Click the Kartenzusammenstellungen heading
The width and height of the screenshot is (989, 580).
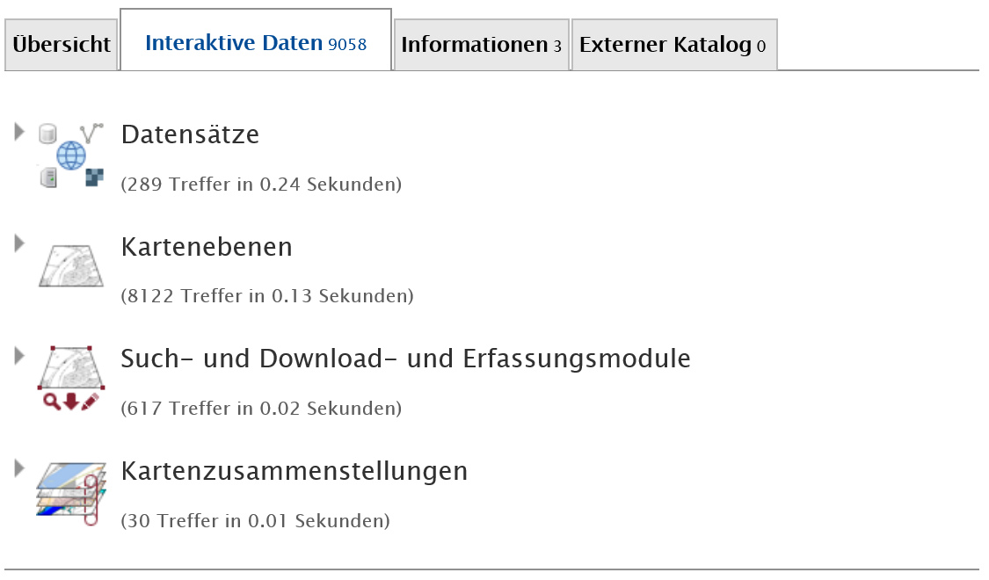(294, 471)
